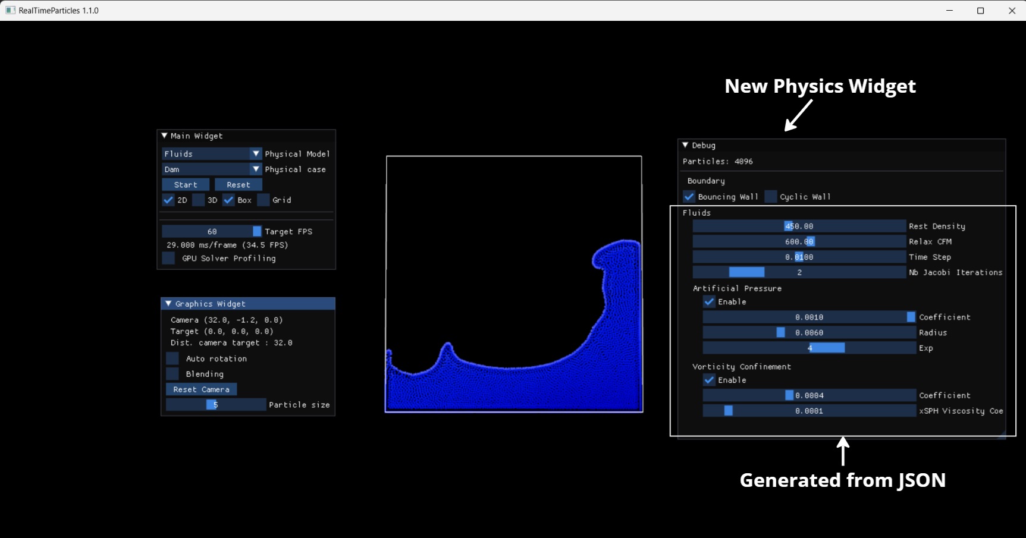
Task: Click the Debug panel title bar
Action: [x=842, y=145]
